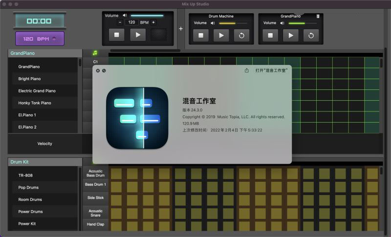Screen dimensions: 391x237
Task: Click the Acoustic Bass Drum row label
Action: (95, 173)
